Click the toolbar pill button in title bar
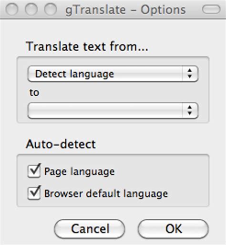Image resolution: width=226 pixels, height=245 pixels. pyautogui.click(x=211, y=9)
